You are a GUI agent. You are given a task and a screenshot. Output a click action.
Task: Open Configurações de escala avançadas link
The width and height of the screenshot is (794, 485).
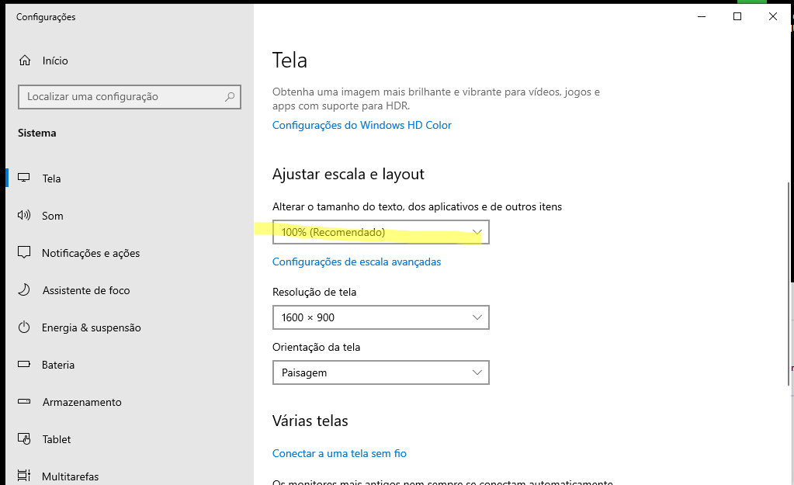[356, 262]
